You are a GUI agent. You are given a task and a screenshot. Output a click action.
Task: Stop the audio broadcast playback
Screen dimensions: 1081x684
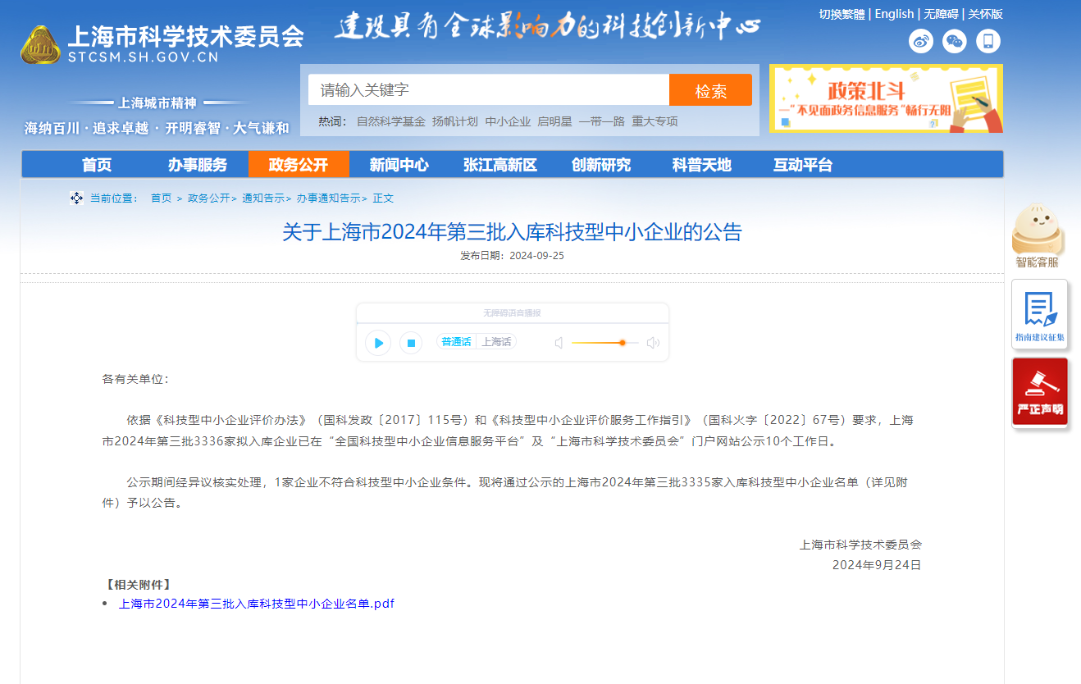[411, 343]
